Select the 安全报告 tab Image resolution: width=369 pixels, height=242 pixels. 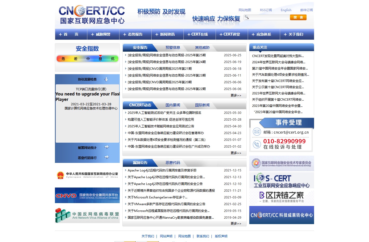140,47
